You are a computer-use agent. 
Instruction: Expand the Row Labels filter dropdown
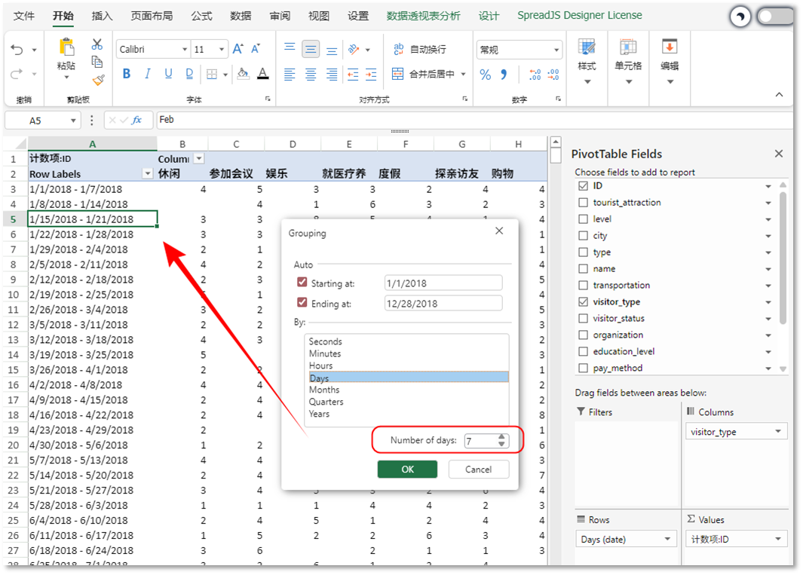click(147, 173)
